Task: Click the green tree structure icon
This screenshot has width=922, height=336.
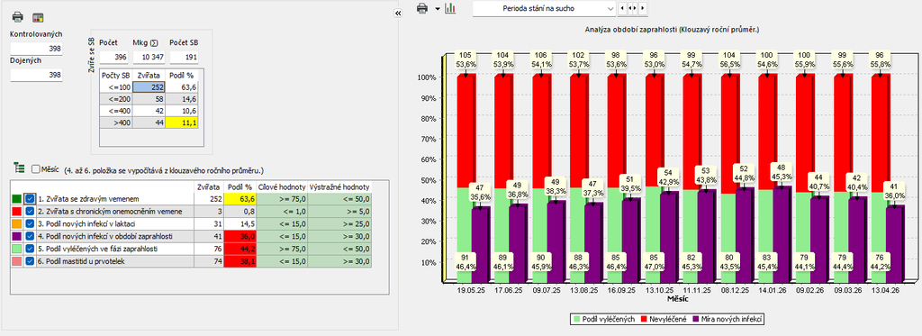Action: tap(19, 168)
